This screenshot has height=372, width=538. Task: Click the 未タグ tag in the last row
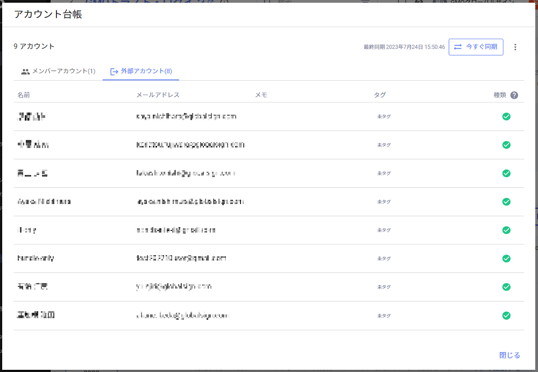384,316
